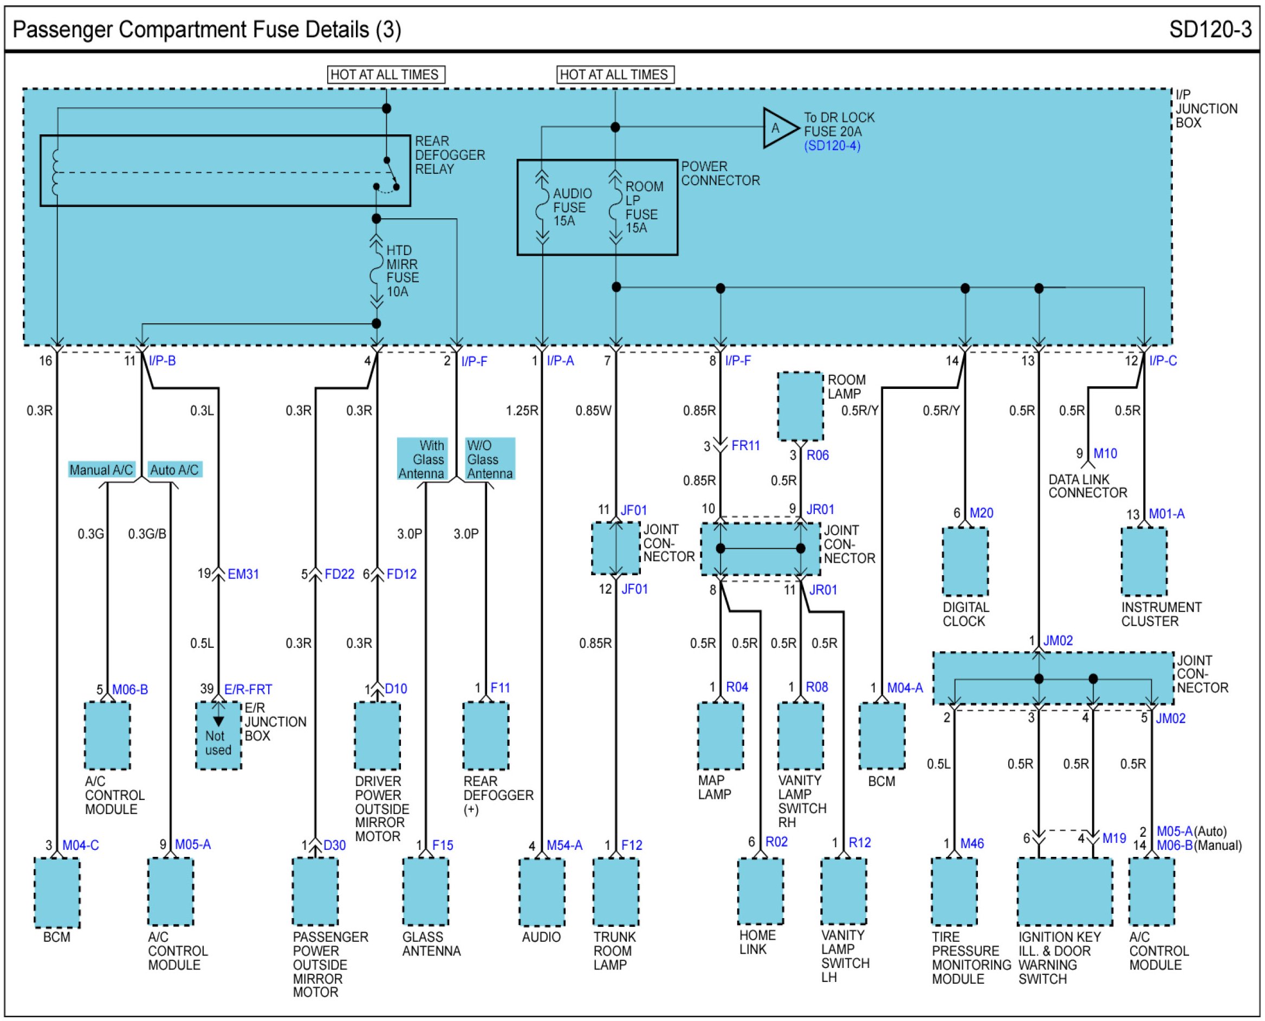
Task: Select the FR11 connector label
Action: [x=745, y=446]
